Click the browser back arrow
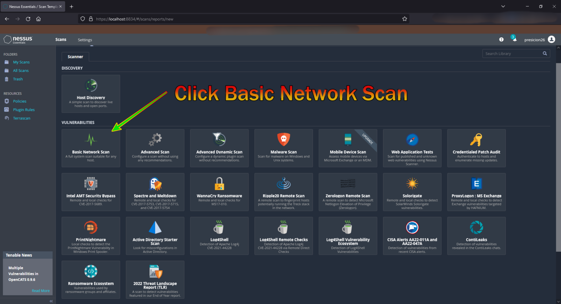The width and height of the screenshot is (561, 304). 7,19
